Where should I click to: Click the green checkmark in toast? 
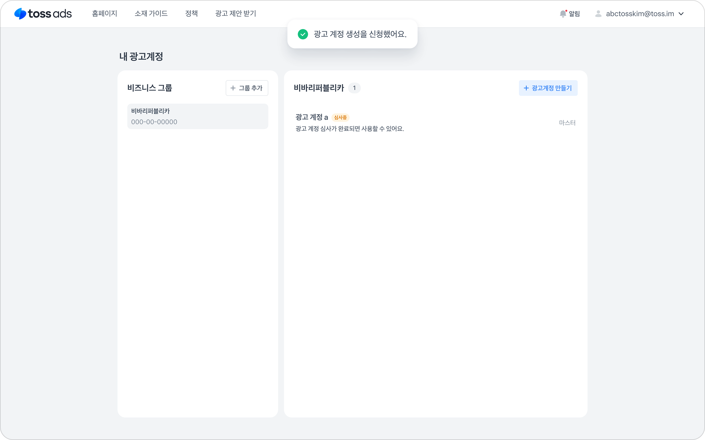(303, 34)
